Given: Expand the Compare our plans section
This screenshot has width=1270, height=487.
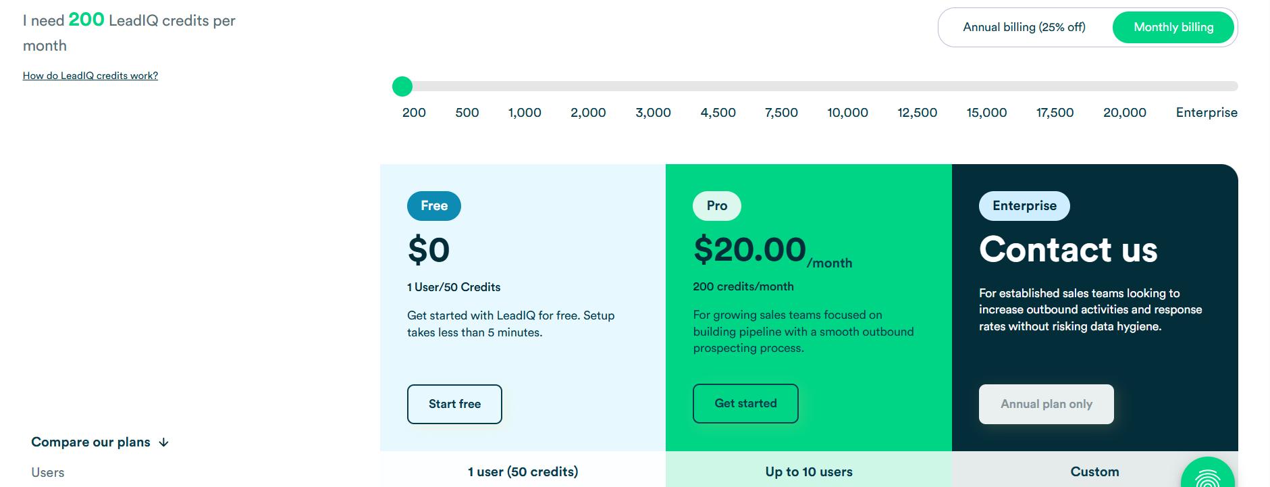Looking at the screenshot, I should click(x=90, y=442).
